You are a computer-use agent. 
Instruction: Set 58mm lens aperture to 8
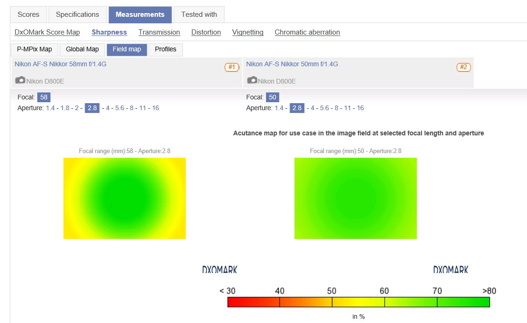click(132, 108)
